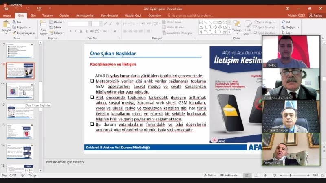Open the Bölüm section dropdown
This screenshot has width=326, height=183.
pos(57,33)
